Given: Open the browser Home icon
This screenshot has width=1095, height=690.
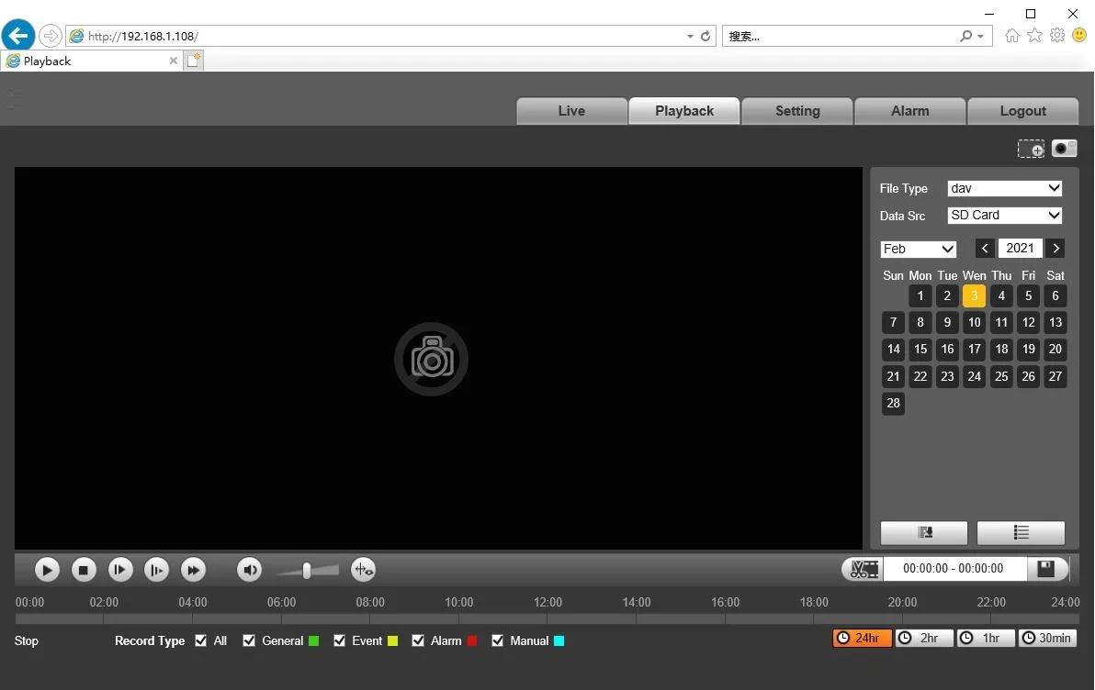Looking at the screenshot, I should [x=1012, y=36].
